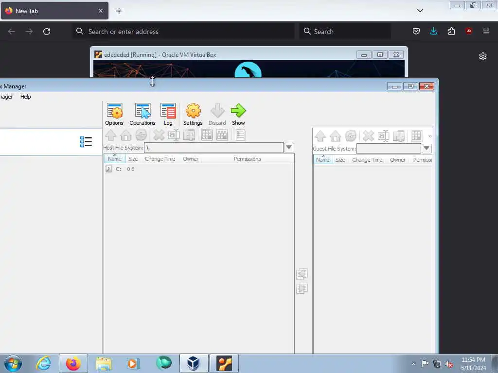498x373 pixels.
Task: Sort guest files by Owner column
Action: coord(398,159)
